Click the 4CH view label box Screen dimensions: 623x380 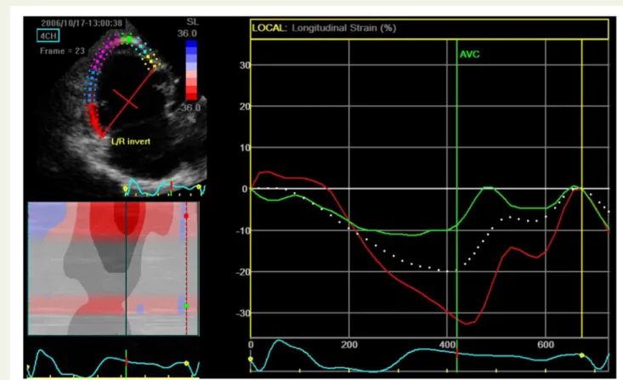pyautogui.click(x=48, y=36)
